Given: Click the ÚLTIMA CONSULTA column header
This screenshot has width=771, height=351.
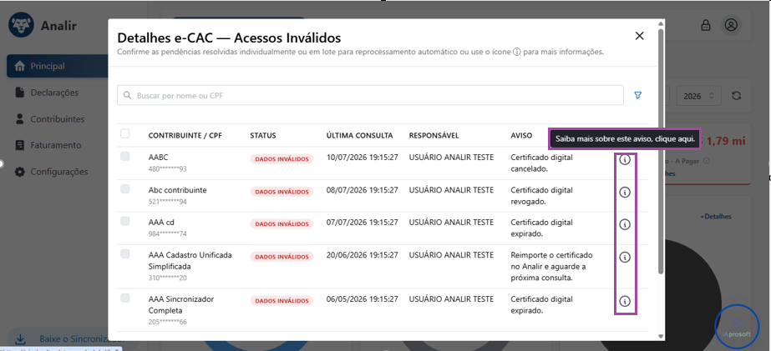Looking at the screenshot, I should tap(359, 136).
